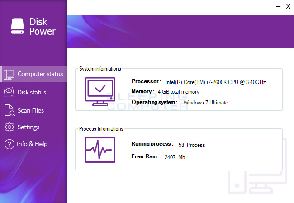
Task: Go to the Scan Files page
Action: (x=31, y=110)
